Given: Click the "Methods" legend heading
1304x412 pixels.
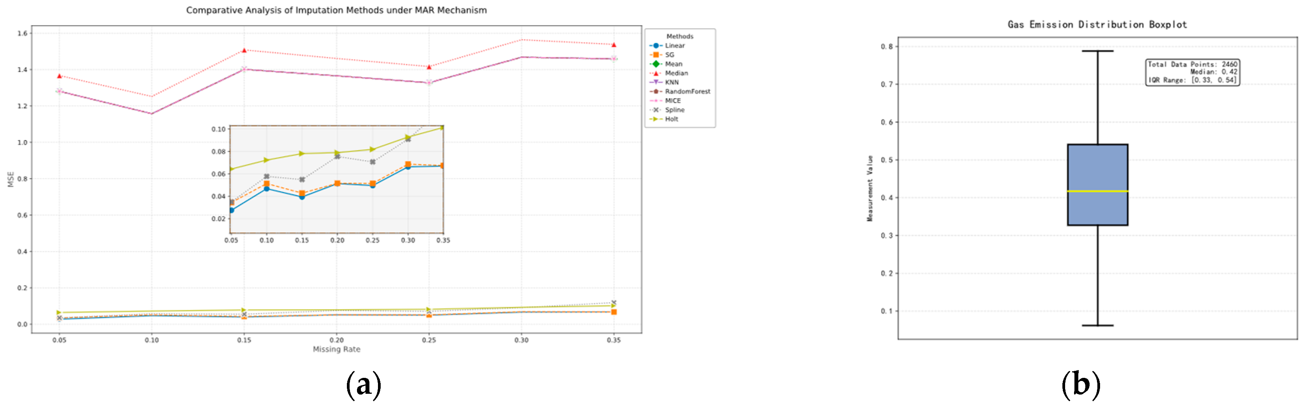Looking at the screenshot, I should click(680, 36).
